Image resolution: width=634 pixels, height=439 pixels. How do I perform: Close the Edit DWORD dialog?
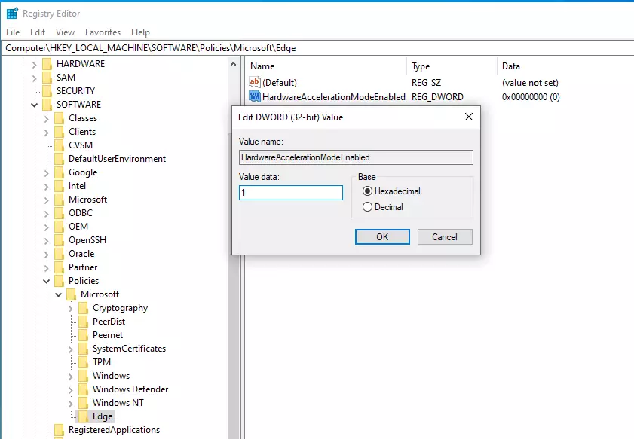click(469, 117)
